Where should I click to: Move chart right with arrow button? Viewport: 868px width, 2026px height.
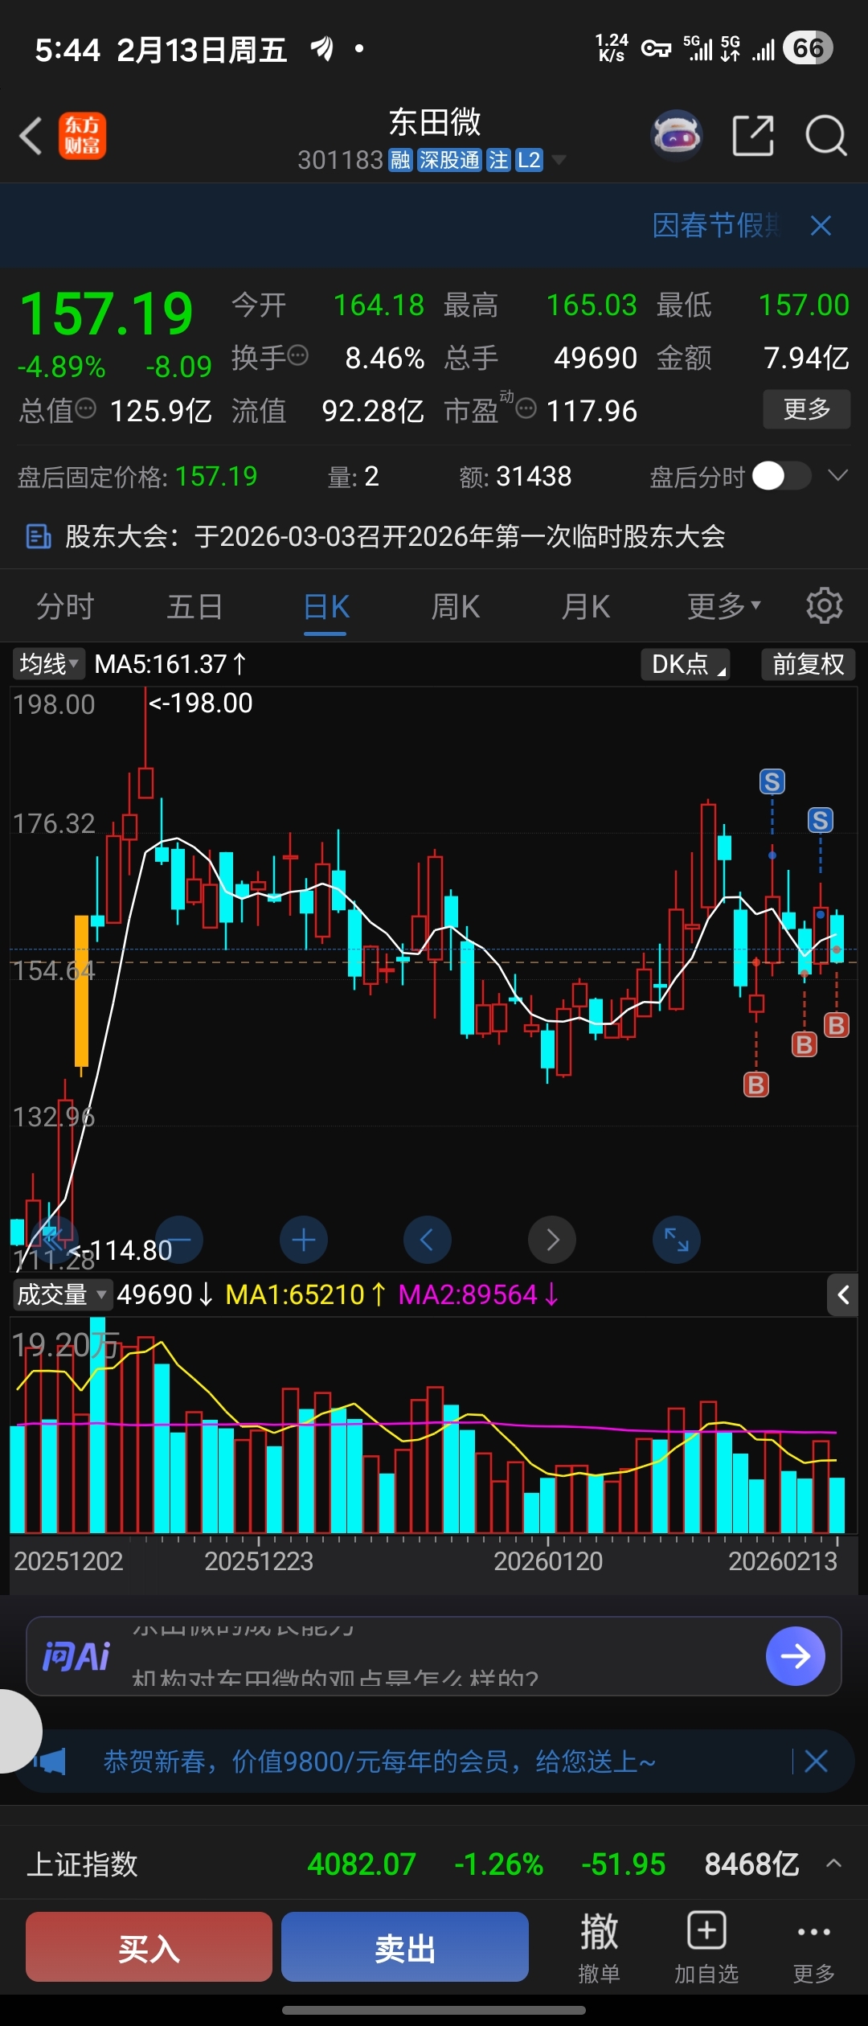pyautogui.click(x=552, y=1240)
